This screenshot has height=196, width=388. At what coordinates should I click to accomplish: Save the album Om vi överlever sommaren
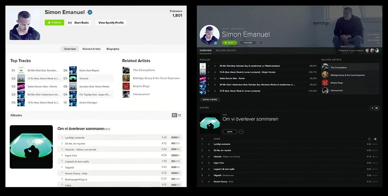[x=230, y=132]
